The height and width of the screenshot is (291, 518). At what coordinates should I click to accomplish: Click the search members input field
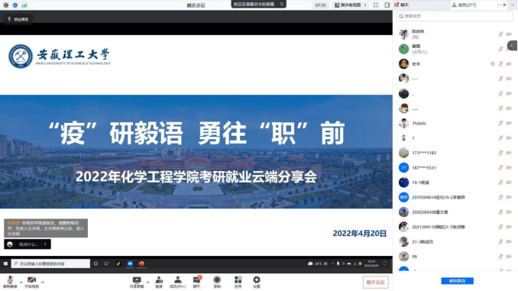(x=455, y=16)
